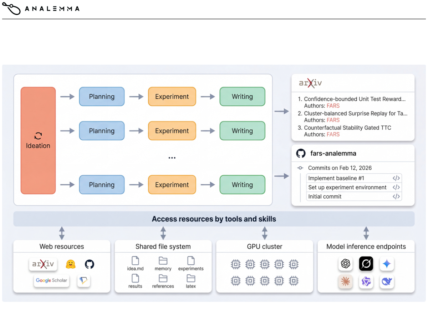Click code icon on Initial commit row
Screen dimensions: 428x314
(396, 196)
